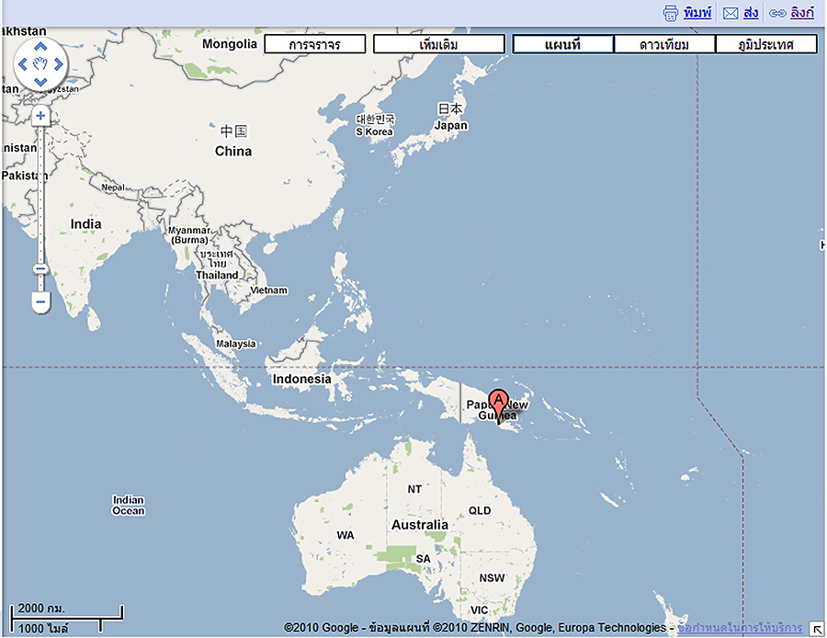827x638 pixels.
Task: Click the Thailand label on map
Action: point(217,276)
